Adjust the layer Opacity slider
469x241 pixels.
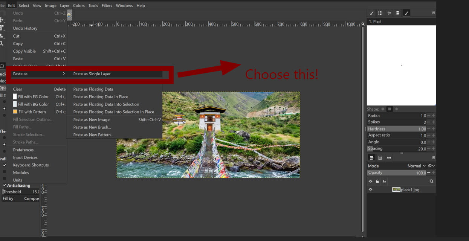[x=397, y=173]
